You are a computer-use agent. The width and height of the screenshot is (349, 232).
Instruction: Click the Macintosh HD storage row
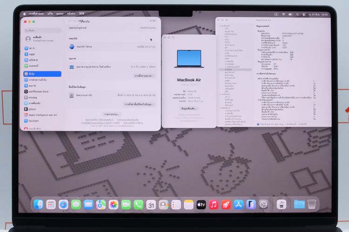pos(112,95)
